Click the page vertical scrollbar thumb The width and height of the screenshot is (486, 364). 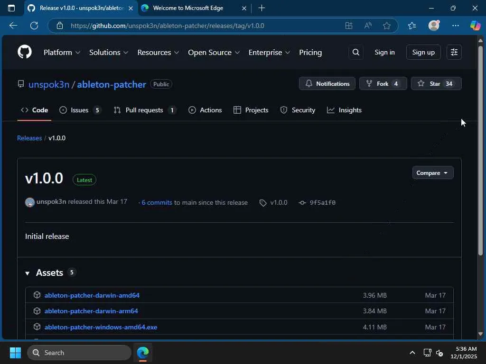click(480, 151)
